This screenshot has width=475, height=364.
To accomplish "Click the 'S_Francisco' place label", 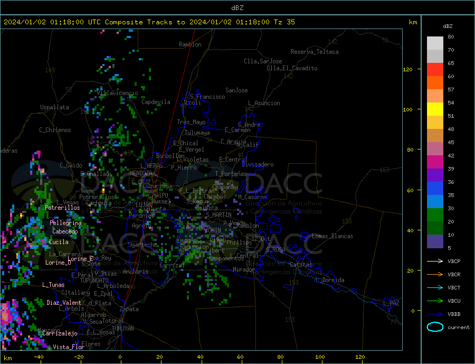I will click(x=207, y=97).
